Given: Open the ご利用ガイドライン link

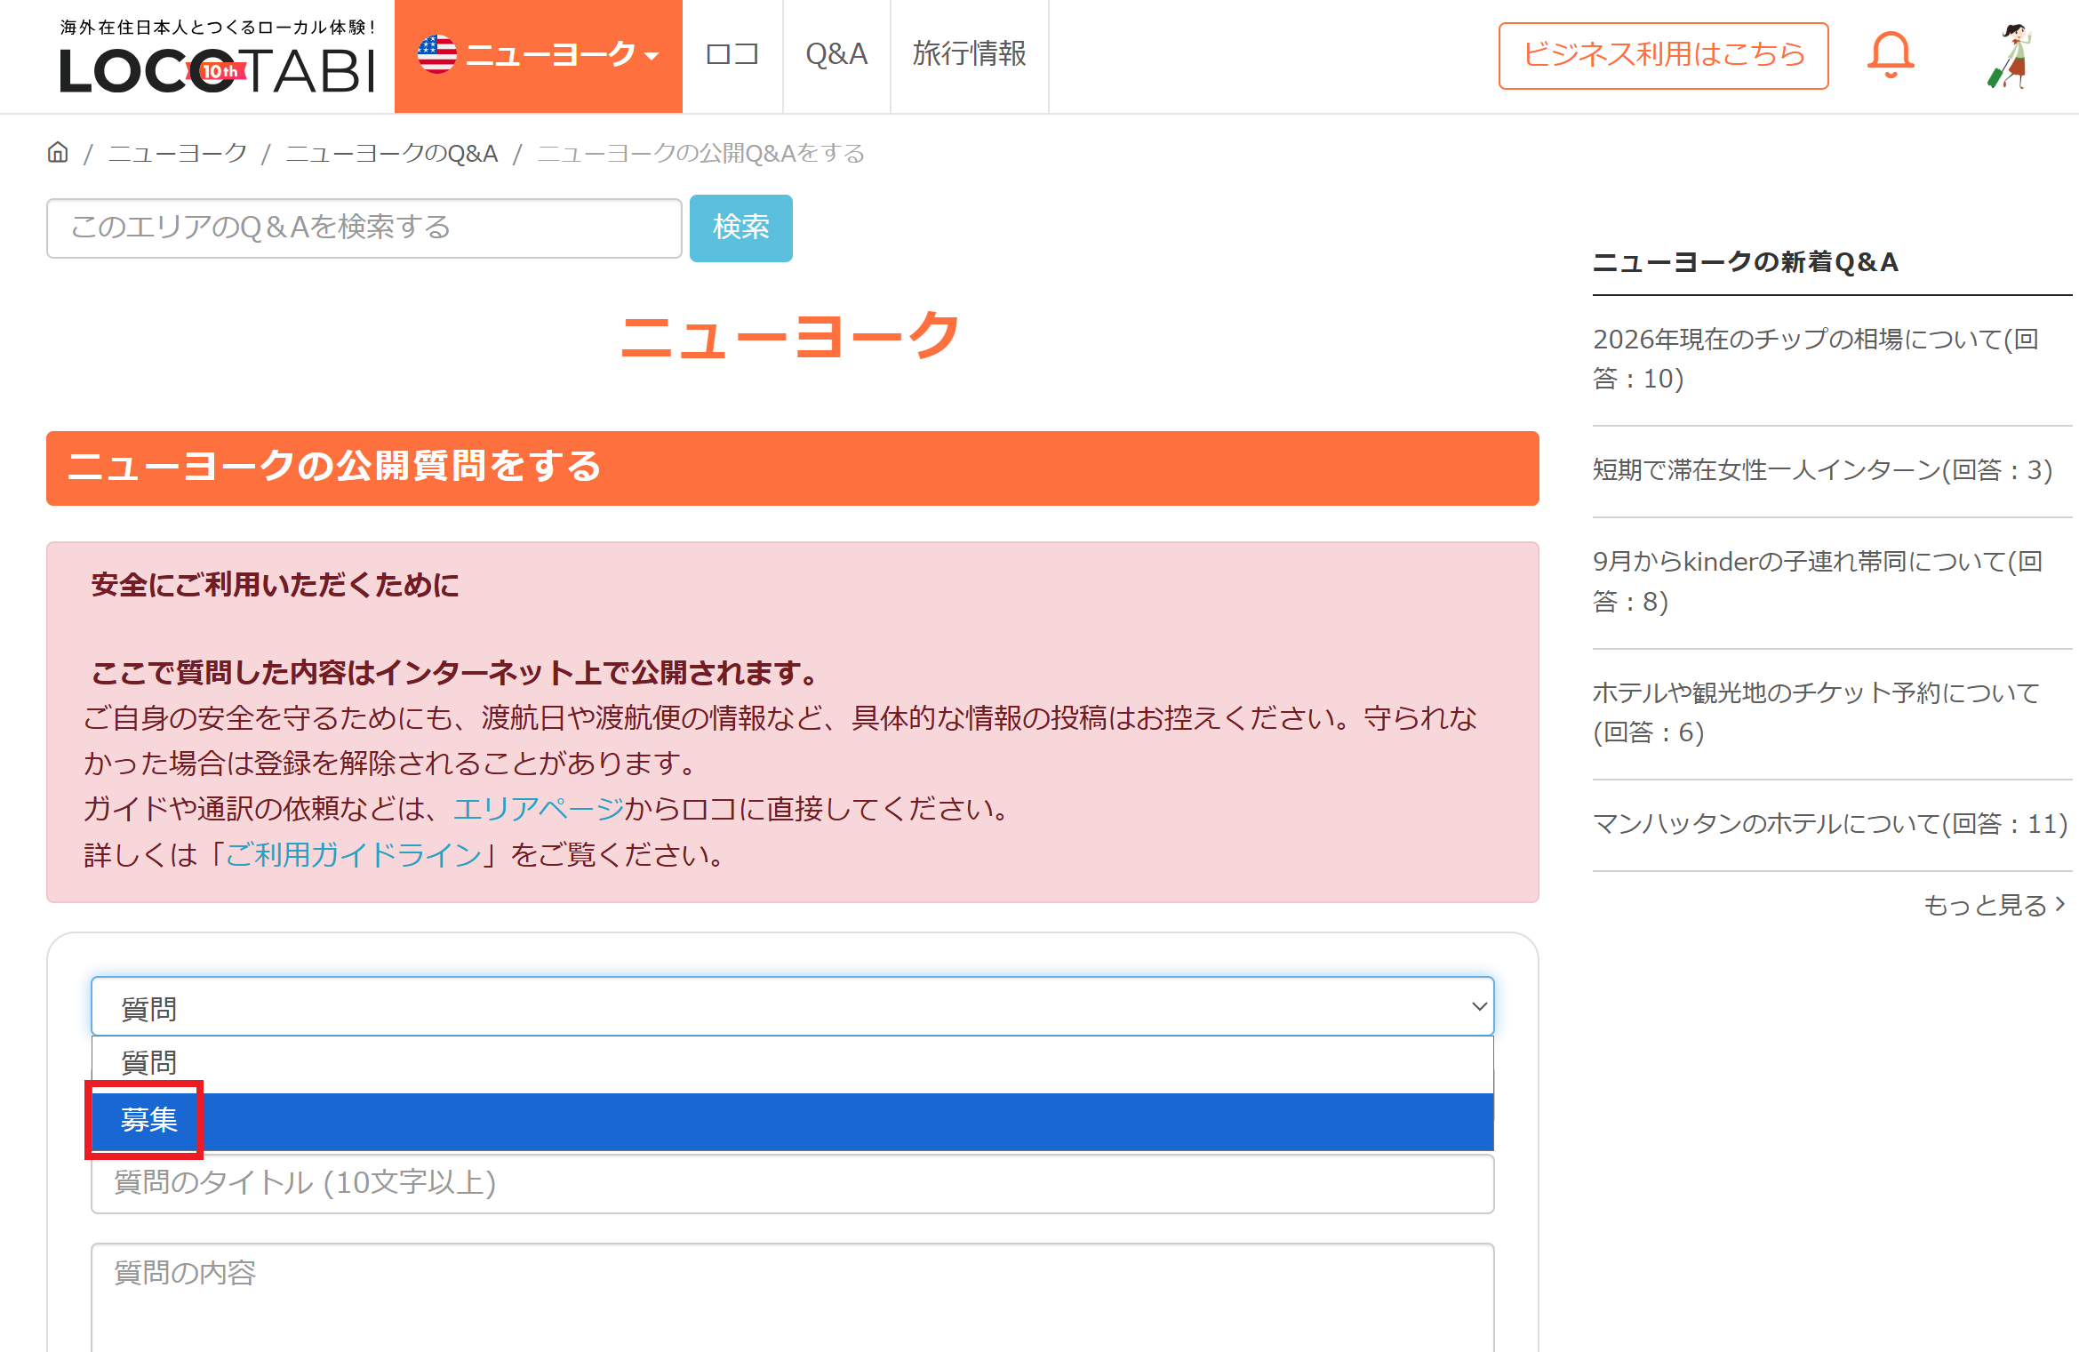Looking at the screenshot, I should click(x=354, y=854).
